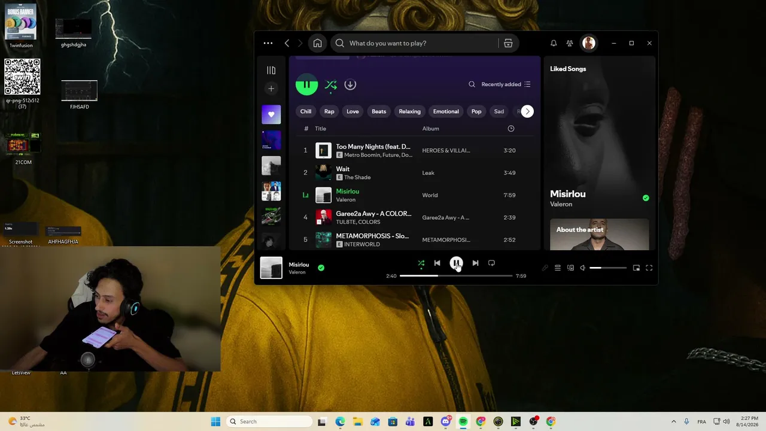
Task: Download the Liked Songs playlist
Action: coord(350,84)
